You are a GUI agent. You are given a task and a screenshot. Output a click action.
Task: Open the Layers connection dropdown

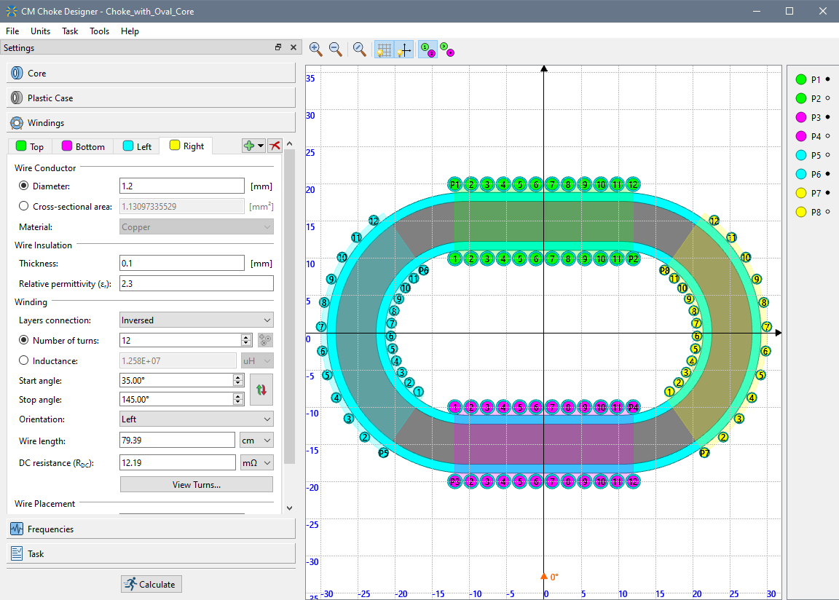tap(196, 320)
